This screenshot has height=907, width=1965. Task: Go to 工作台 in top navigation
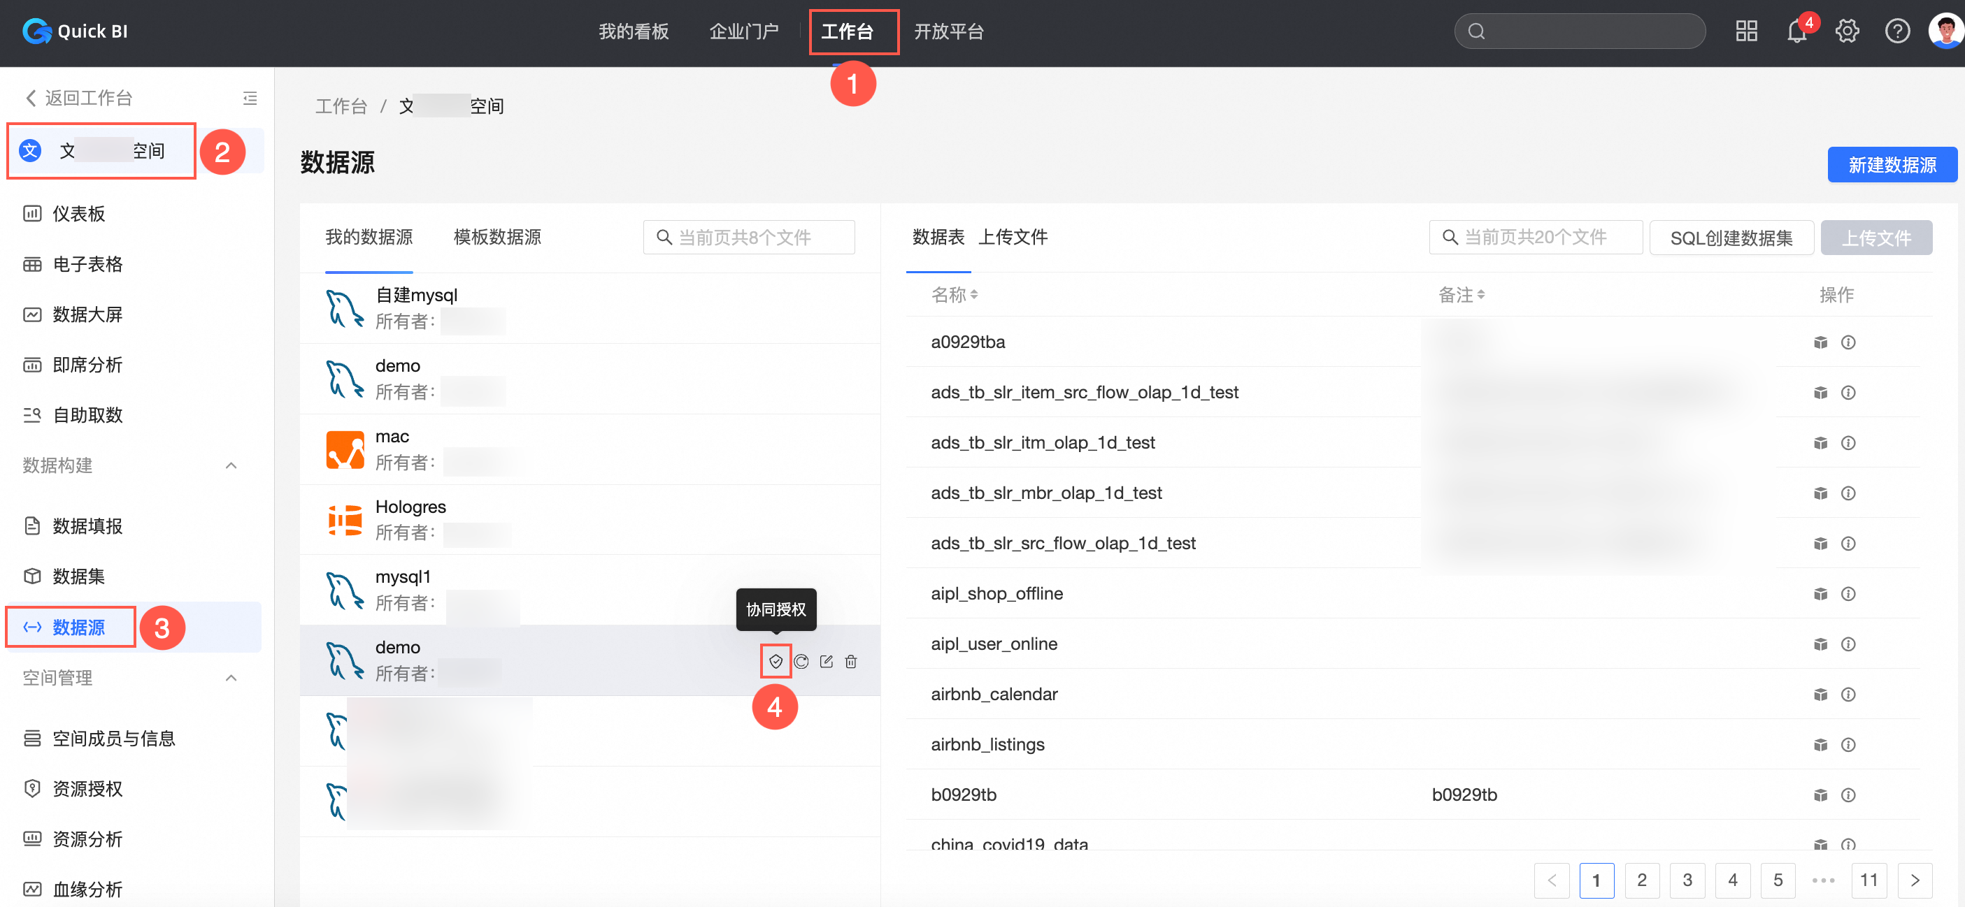[x=847, y=31]
